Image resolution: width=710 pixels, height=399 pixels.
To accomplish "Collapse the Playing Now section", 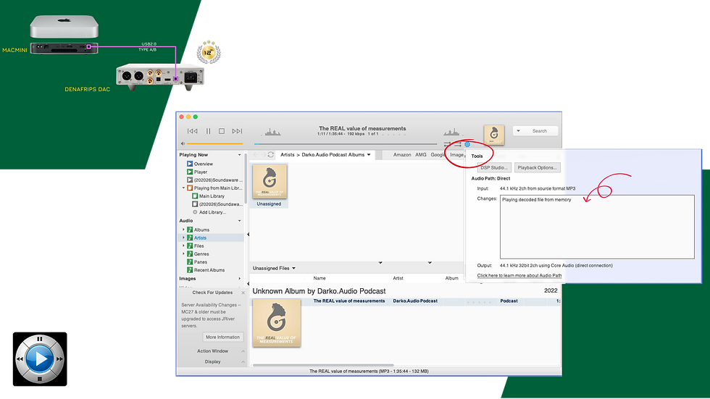I will 240,155.
